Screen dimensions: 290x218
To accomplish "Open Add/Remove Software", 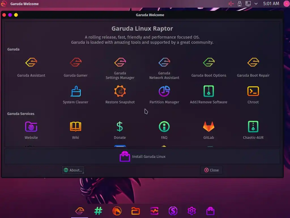I will pyautogui.click(x=209, y=95).
